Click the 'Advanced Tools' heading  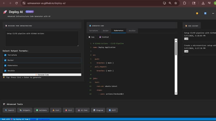pyautogui.click(x=15, y=104)
